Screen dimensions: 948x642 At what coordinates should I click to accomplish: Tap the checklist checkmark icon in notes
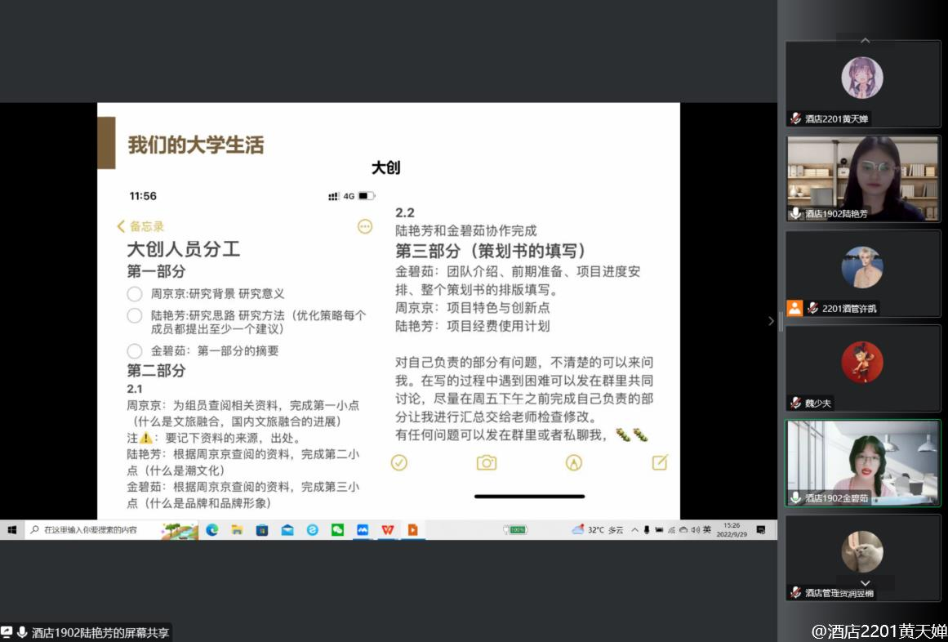coord(398,463)
